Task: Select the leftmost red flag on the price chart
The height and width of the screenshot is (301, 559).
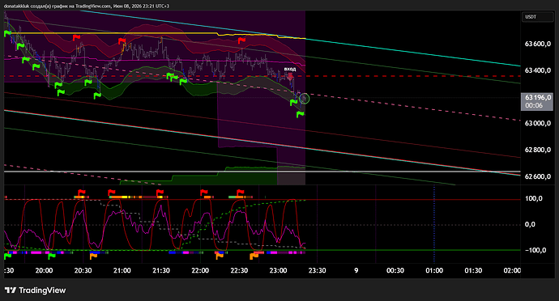Action: click(x=76, y=38)
